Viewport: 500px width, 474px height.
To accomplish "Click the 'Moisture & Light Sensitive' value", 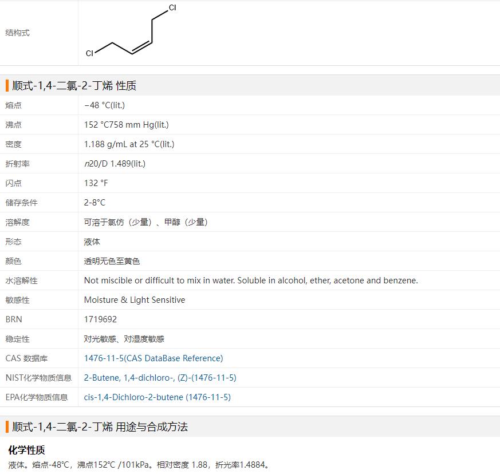I will tap(135, 300).
